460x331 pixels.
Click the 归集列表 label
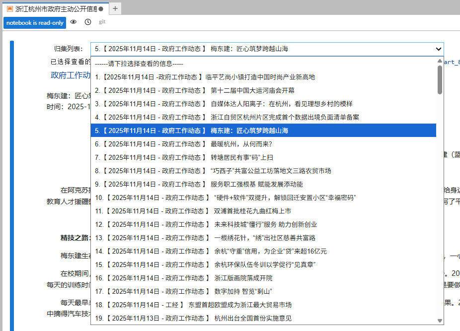(68, 49)
